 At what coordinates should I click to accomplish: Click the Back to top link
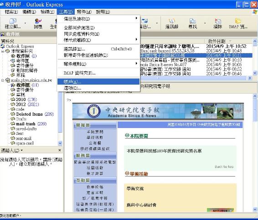click(x=224, y=166)
